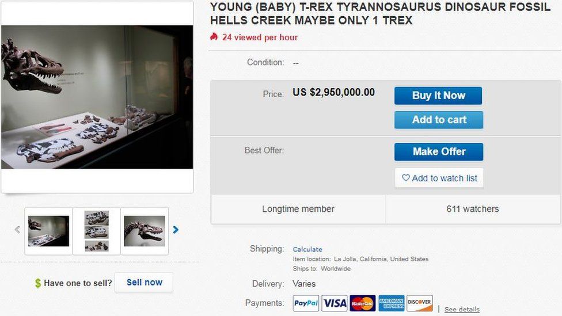Image resolution: width=562 pixels, height=316 pixels.
Task: Click the red flame viewed-per-hour icon
Action: tap(214, 37)
